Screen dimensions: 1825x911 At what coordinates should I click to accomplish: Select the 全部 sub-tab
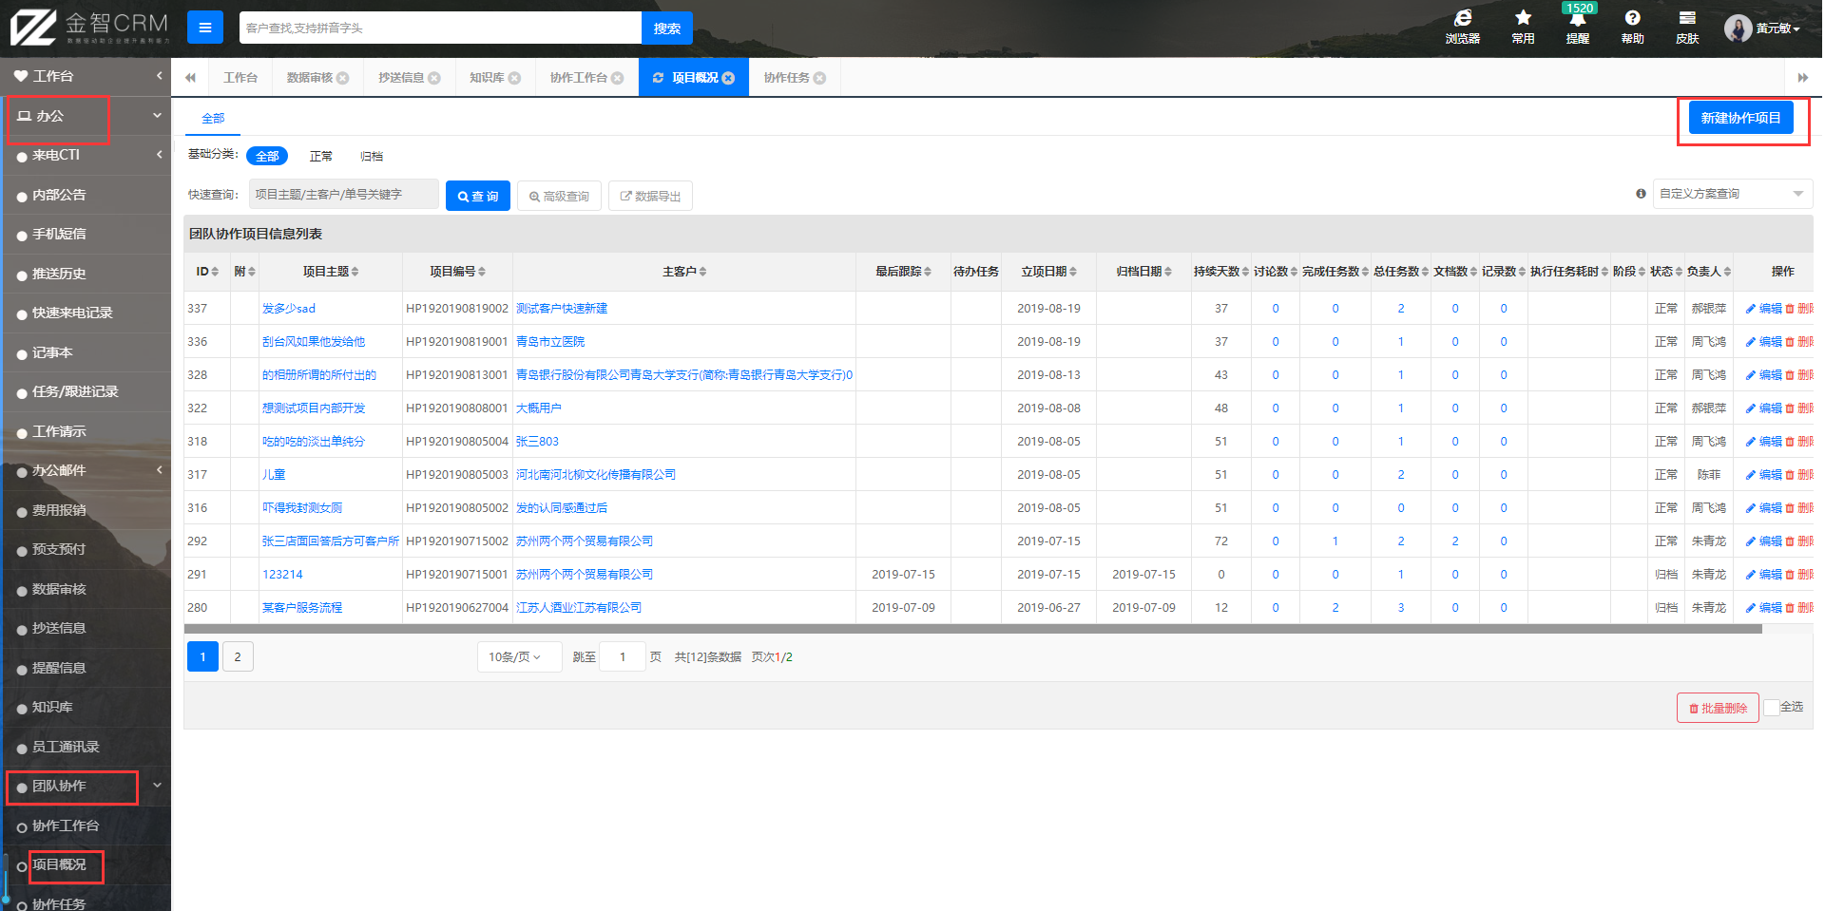click(x=213, y=118)
